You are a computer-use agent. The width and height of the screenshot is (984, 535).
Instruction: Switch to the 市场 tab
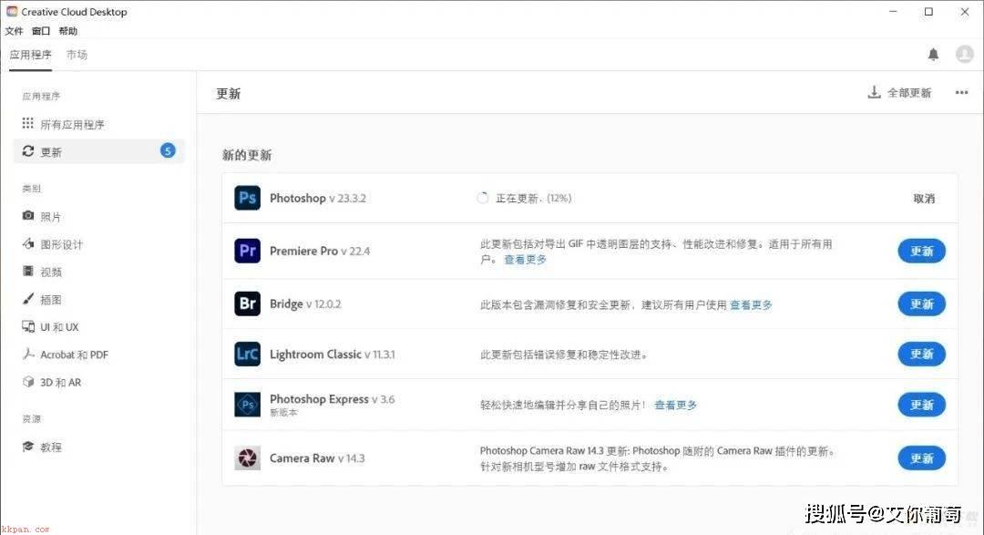tap(77, 56)
